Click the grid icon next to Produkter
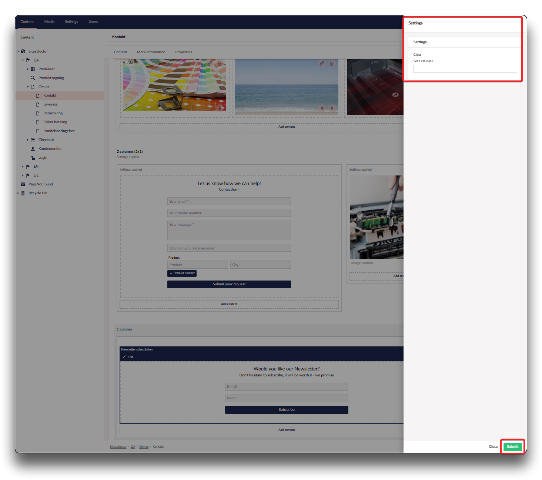The width and height of the screenshot is (542, 480). click(33, 69)
